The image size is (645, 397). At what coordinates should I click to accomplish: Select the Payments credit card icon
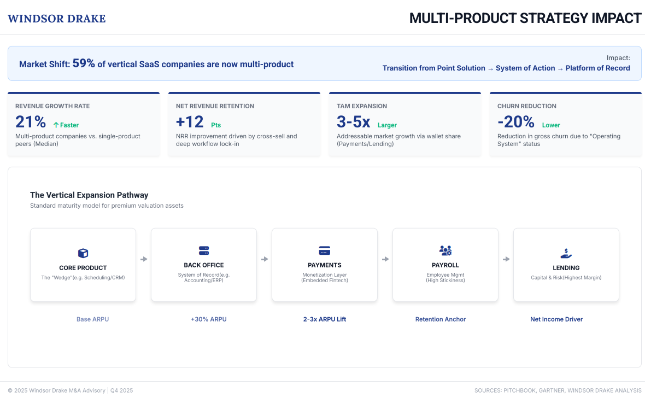(x=324, y=249)
